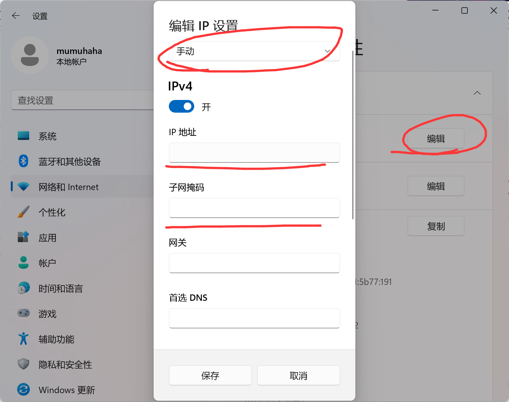Click the Bluetooth icon for 蓝牙和其他设备

pos(23,161)
